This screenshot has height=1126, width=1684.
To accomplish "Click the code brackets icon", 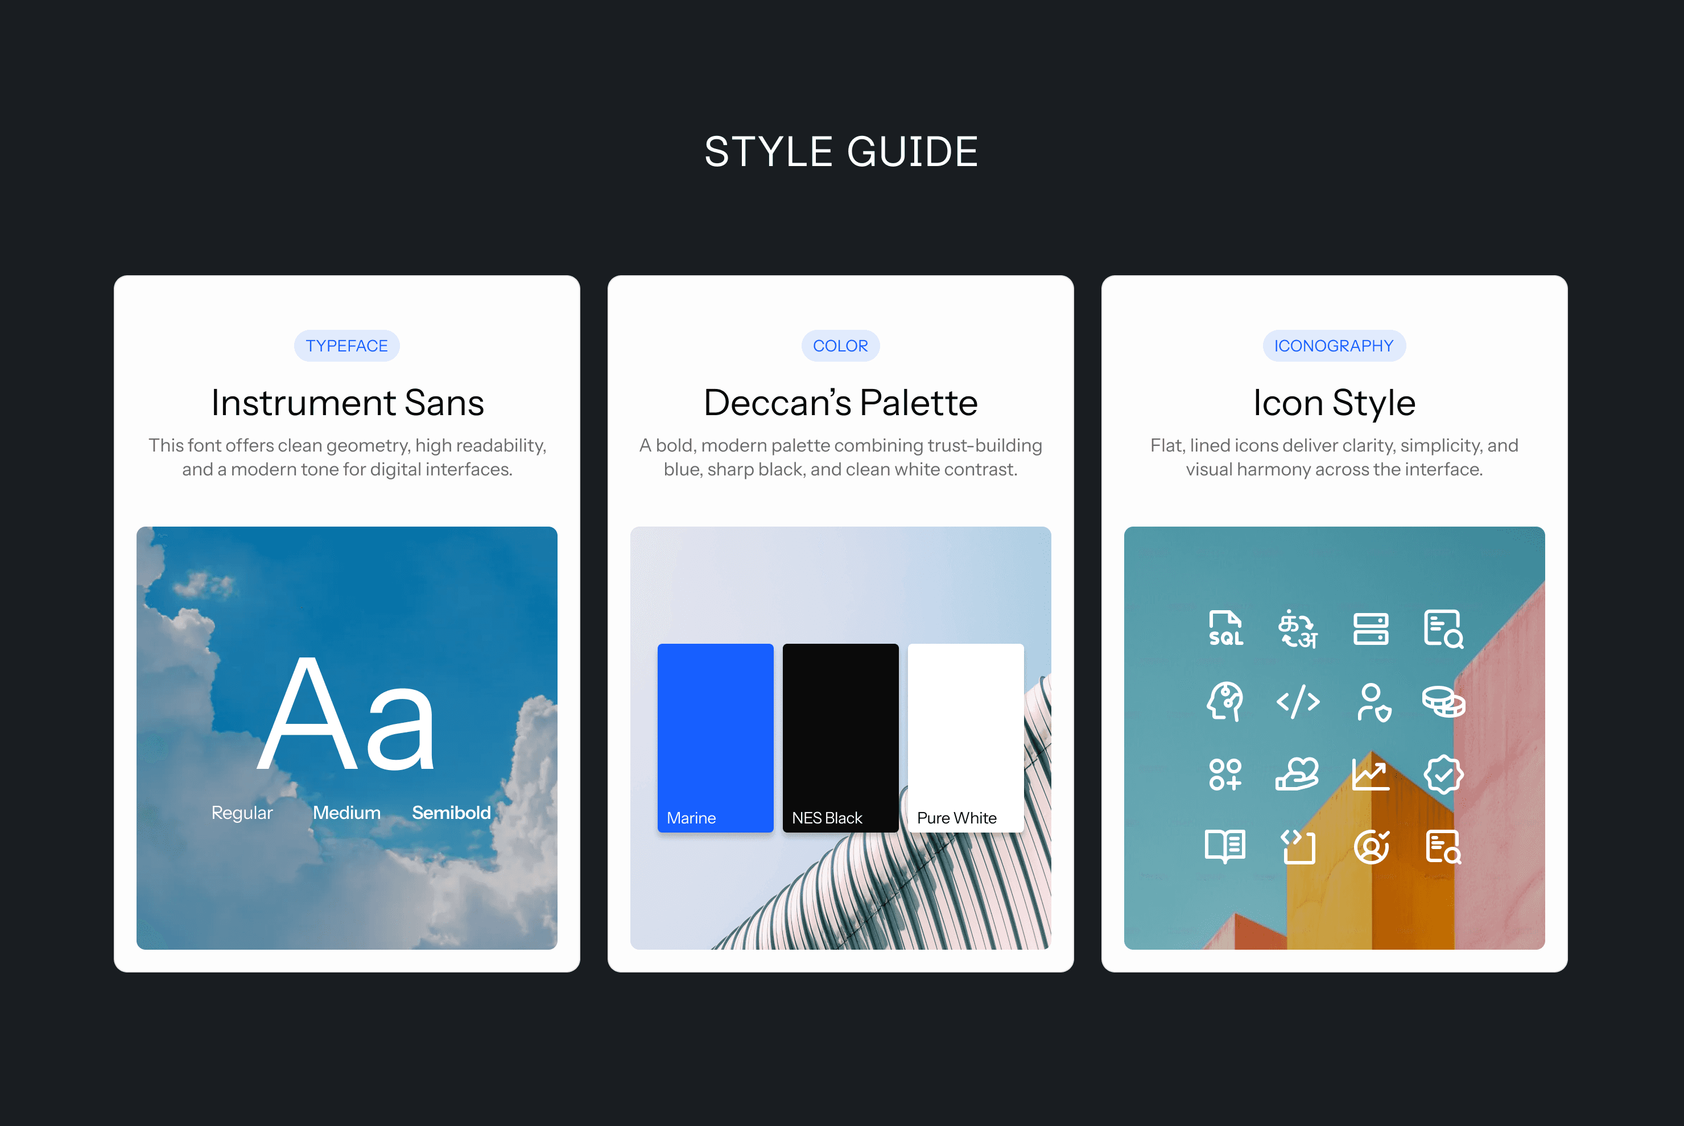I will (1298, 702).
